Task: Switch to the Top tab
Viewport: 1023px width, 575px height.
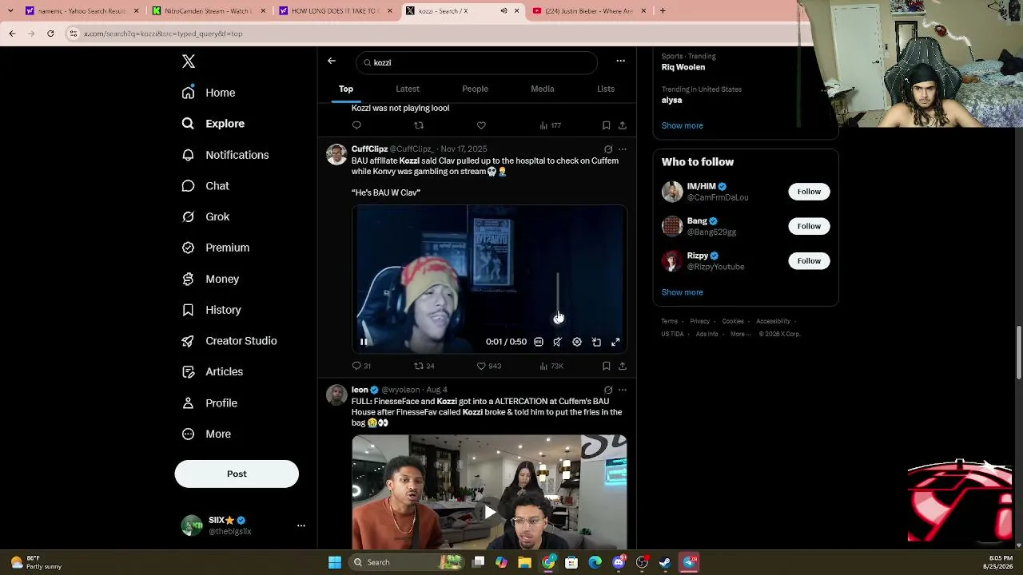Action: coord(346,89)
